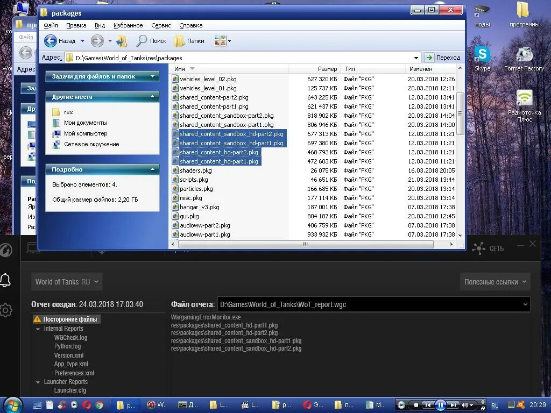Open Сетевое окружение link
Screen dimensions: 551x413
86,144
